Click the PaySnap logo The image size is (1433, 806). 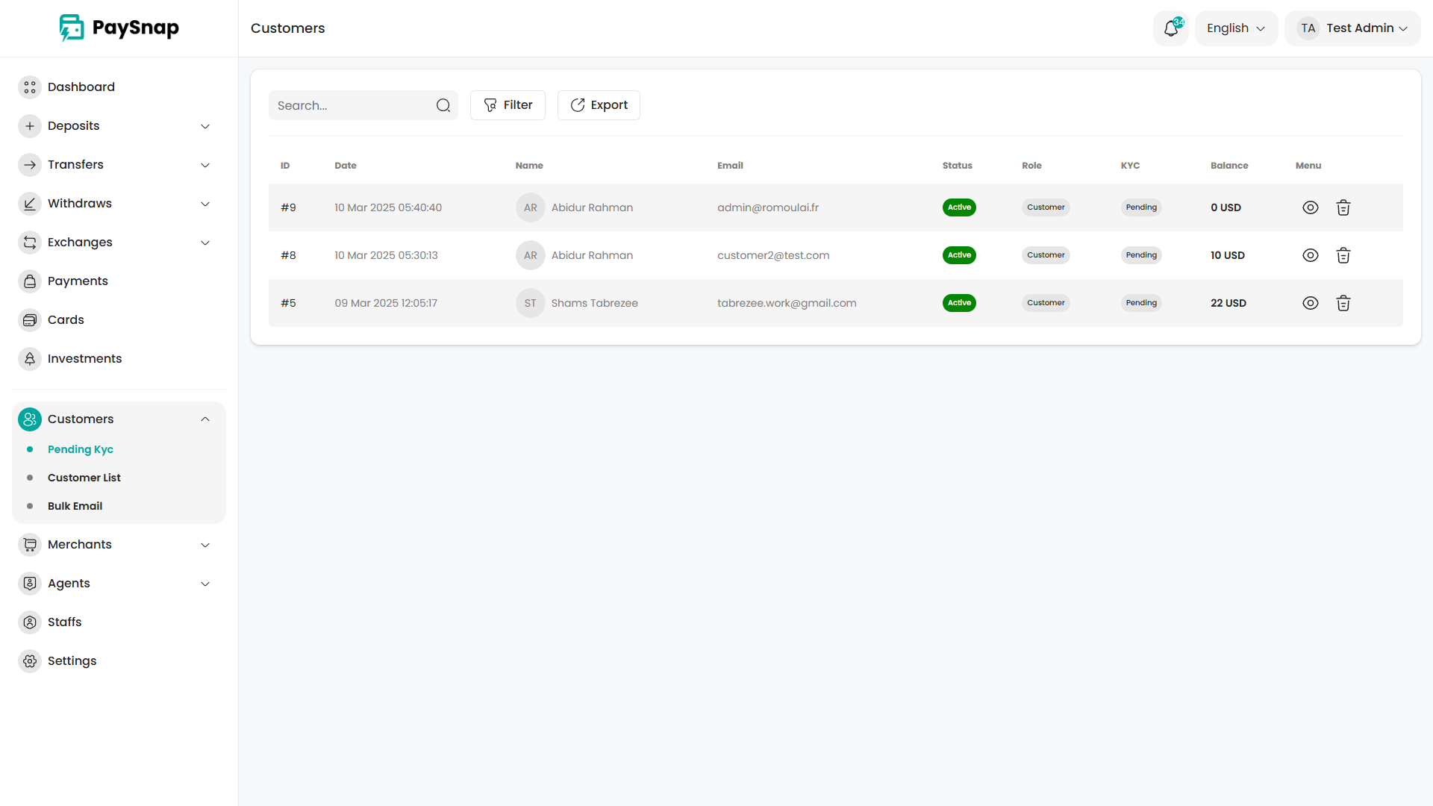pos(119,28)
